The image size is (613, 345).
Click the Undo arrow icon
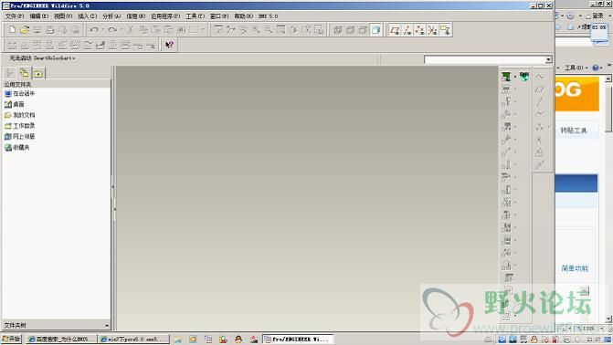[x=94, y=30]
